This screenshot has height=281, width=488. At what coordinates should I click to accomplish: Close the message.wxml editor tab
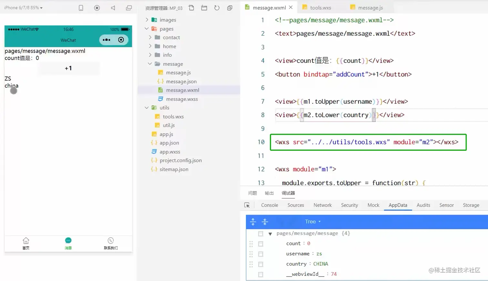291,7
